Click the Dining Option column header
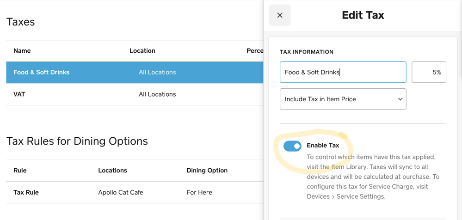 coord(207,171)
